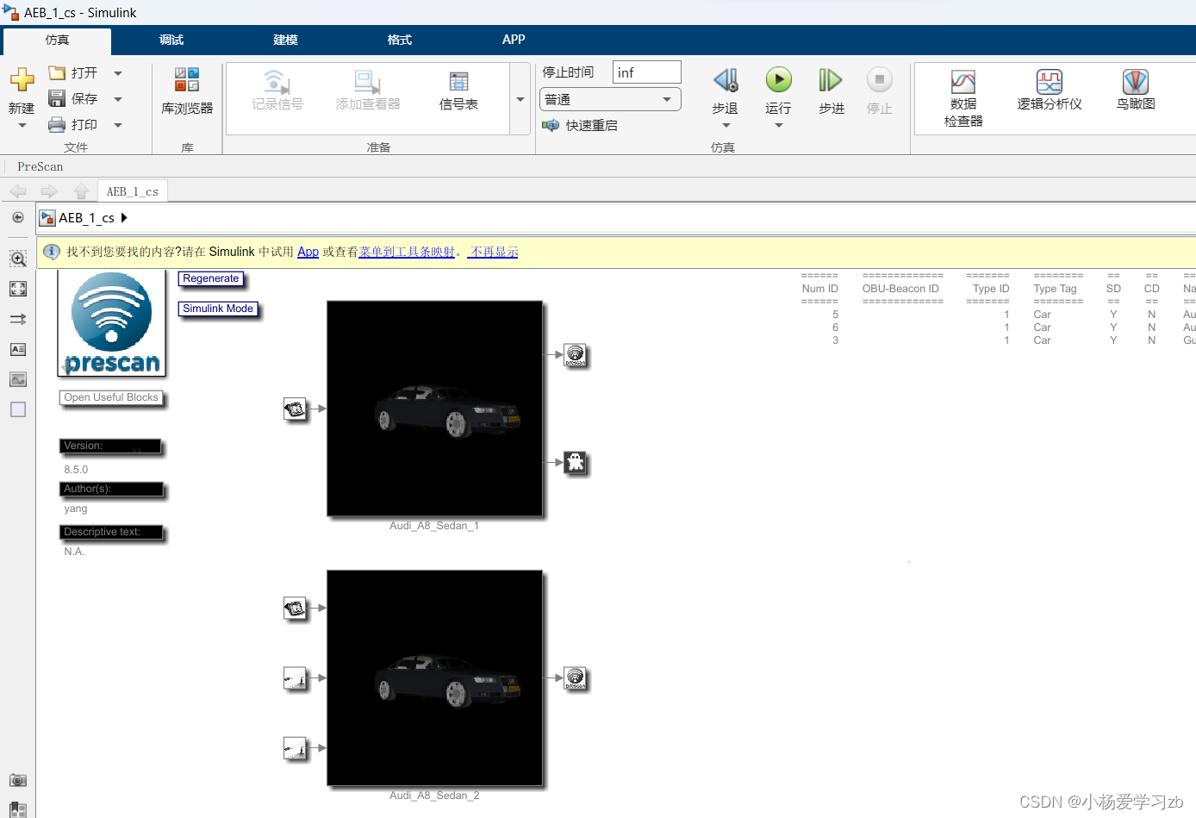Click the 停止 stop button
This screenshot has width=1196, height=818.
(879, 91)
